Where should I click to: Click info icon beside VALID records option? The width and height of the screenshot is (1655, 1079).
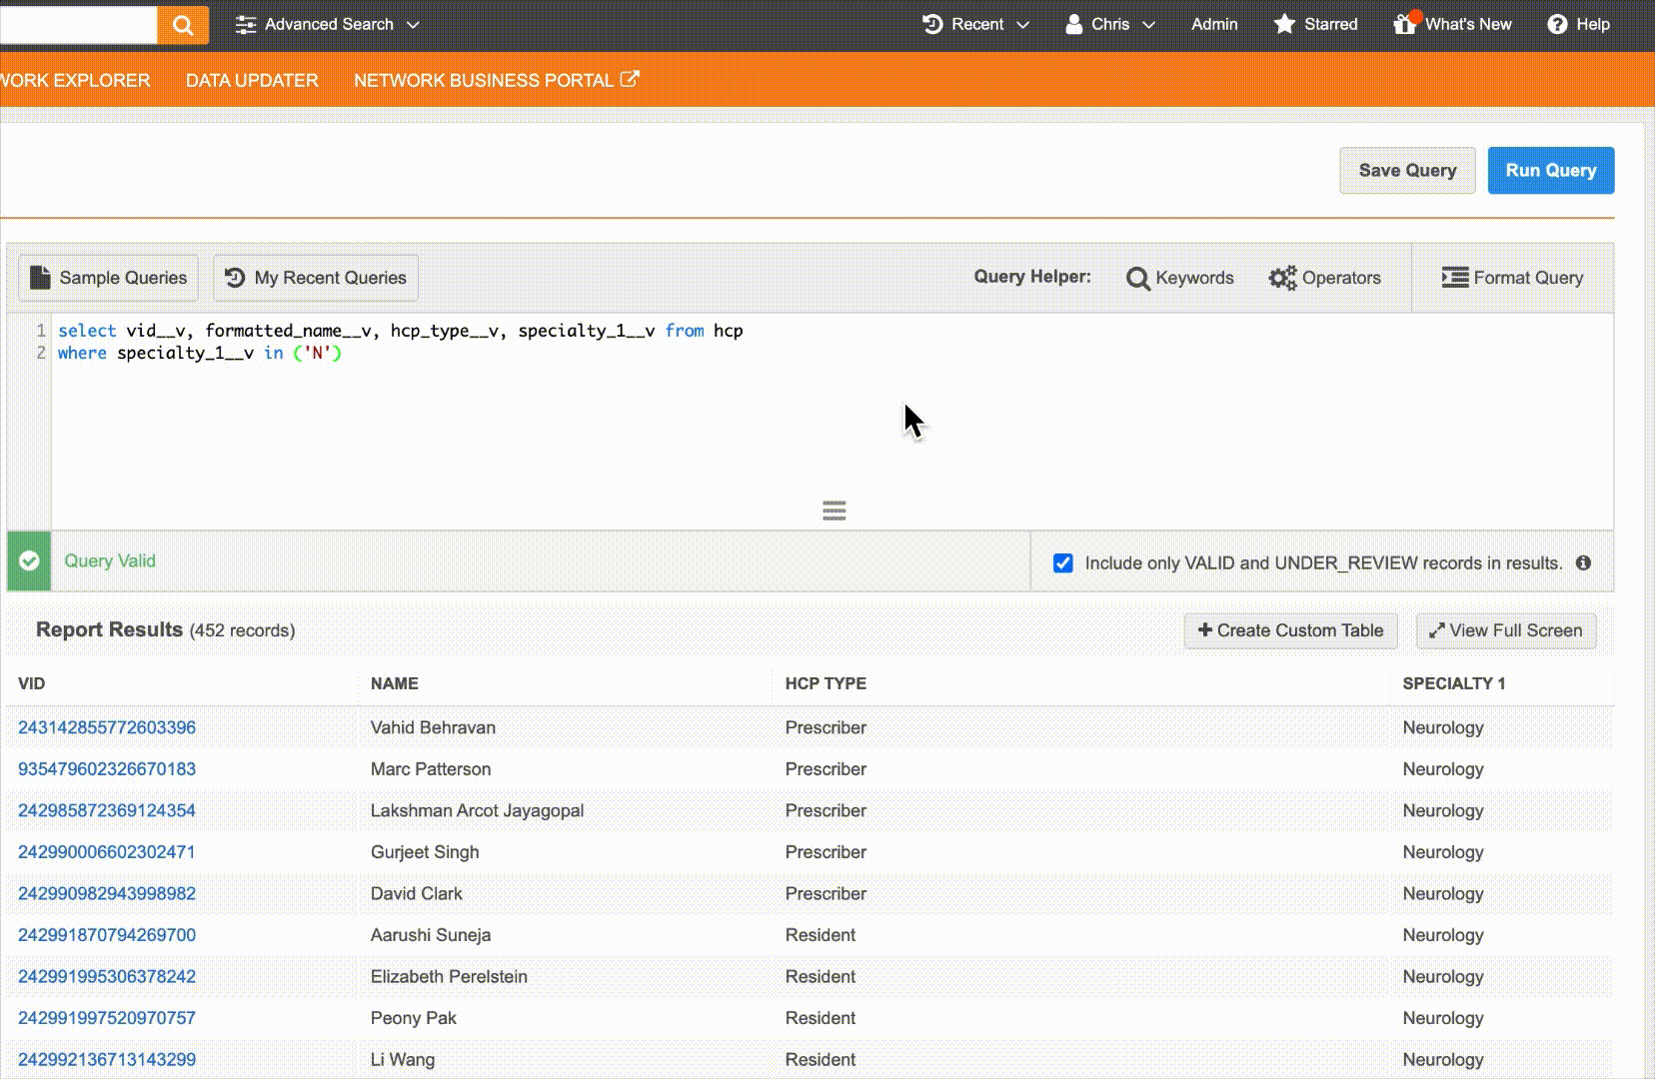pos(1583,562)
